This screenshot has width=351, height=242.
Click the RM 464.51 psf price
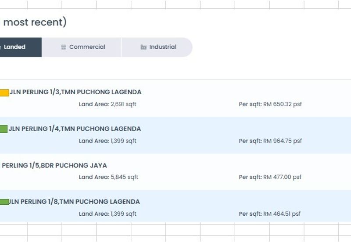(x=282, y=214)
